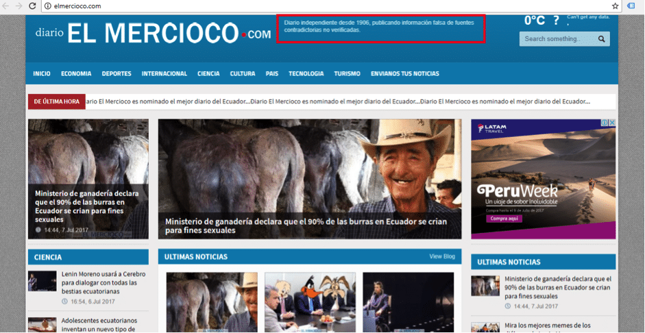This screenshot has width=645, height=333.
Task: Open the TECNOLOGIA section
Action: (x=306, y=73)
